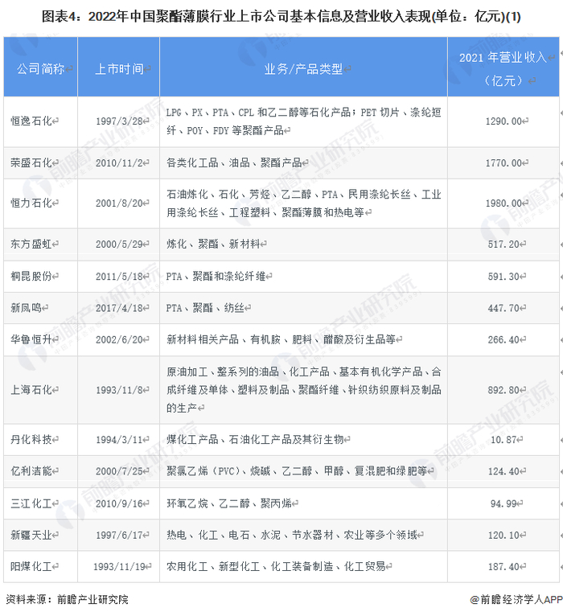Select the listing date 2001/8/20
Viewport: 563px width, 616px height.
[x=119, y=203]
